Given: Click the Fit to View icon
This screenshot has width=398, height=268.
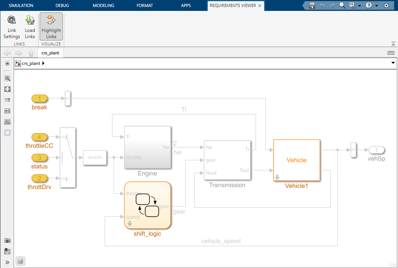Looking at the screenshot, I should point(7,89).
